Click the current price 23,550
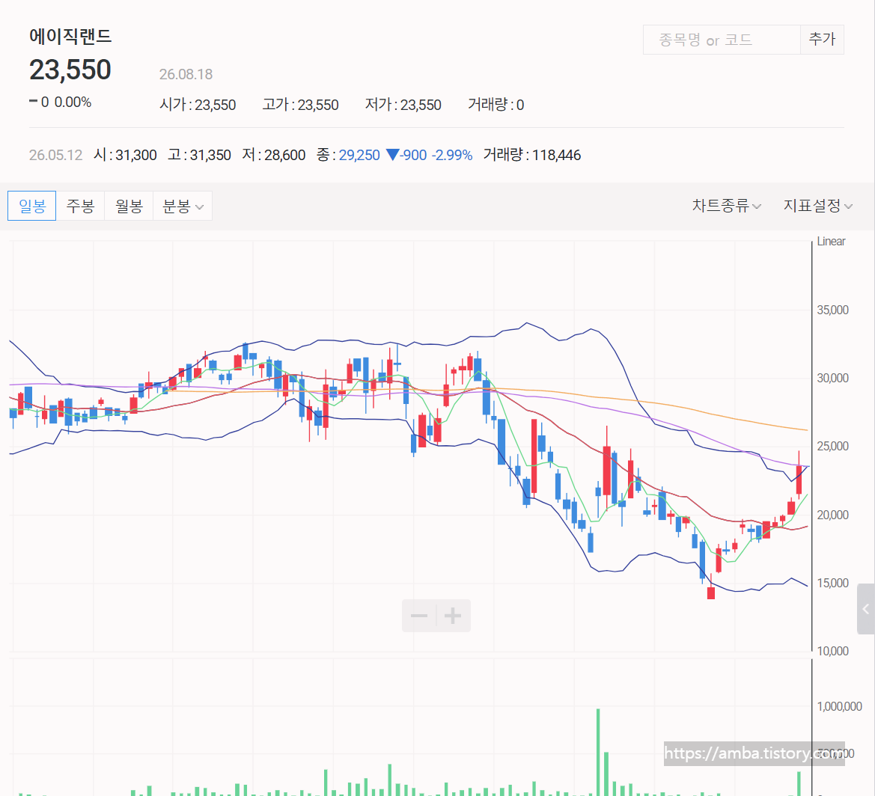This screenshot has height=796, width=875. (x=70, y=70)
